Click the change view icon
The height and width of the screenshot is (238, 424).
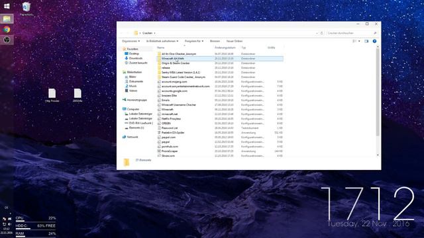354,41
